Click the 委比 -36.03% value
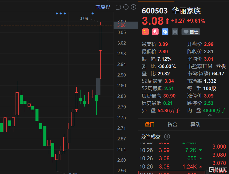Image resolution: width=229 pixels, height=174 pixels. (167, 66)
